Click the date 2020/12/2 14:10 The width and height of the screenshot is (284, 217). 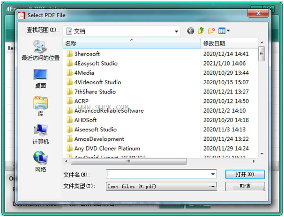pyautogui.click(x=224, y=110)
